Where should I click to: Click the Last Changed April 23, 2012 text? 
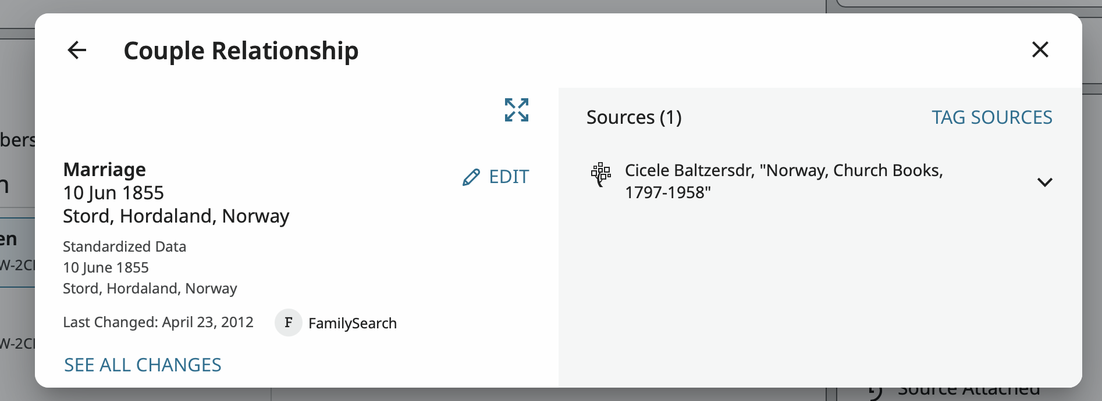pos(158,323)
